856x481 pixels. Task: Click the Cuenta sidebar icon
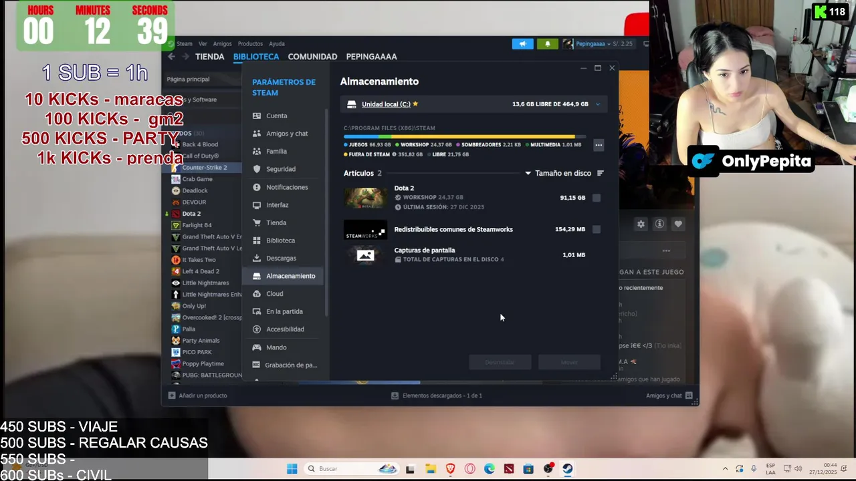[x=256, y=116]
